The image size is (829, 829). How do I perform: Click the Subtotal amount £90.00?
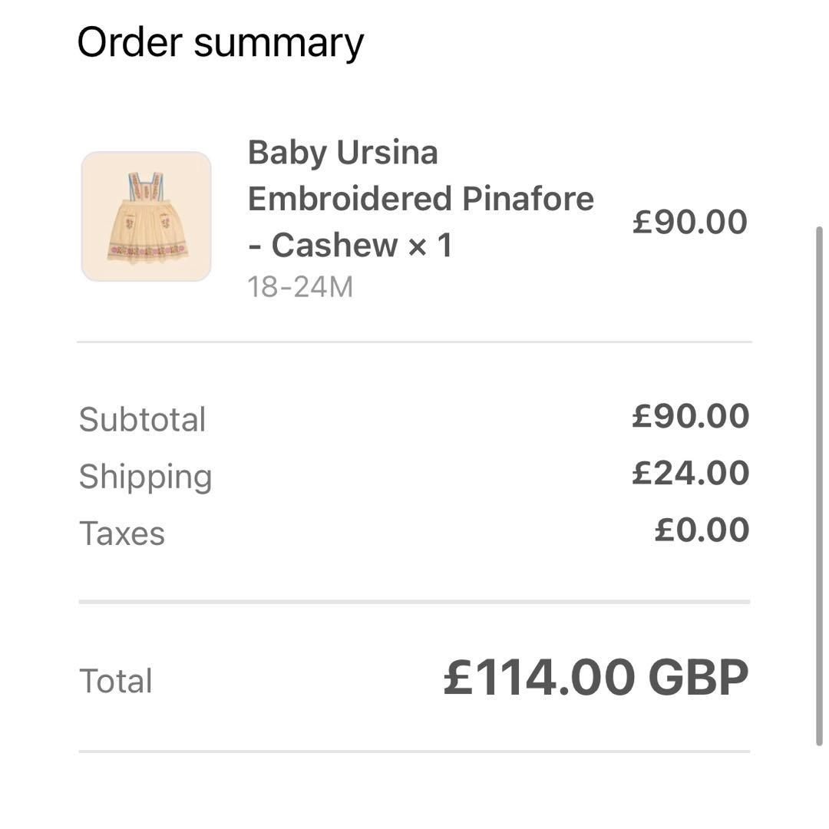(x=690, y=416)
